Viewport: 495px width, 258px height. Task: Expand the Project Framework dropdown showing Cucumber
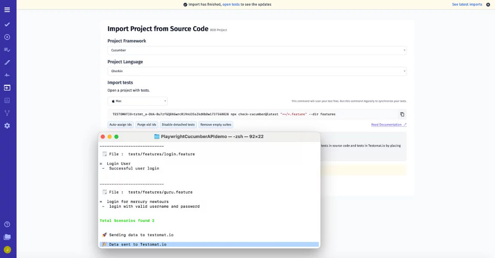[257, 50]
